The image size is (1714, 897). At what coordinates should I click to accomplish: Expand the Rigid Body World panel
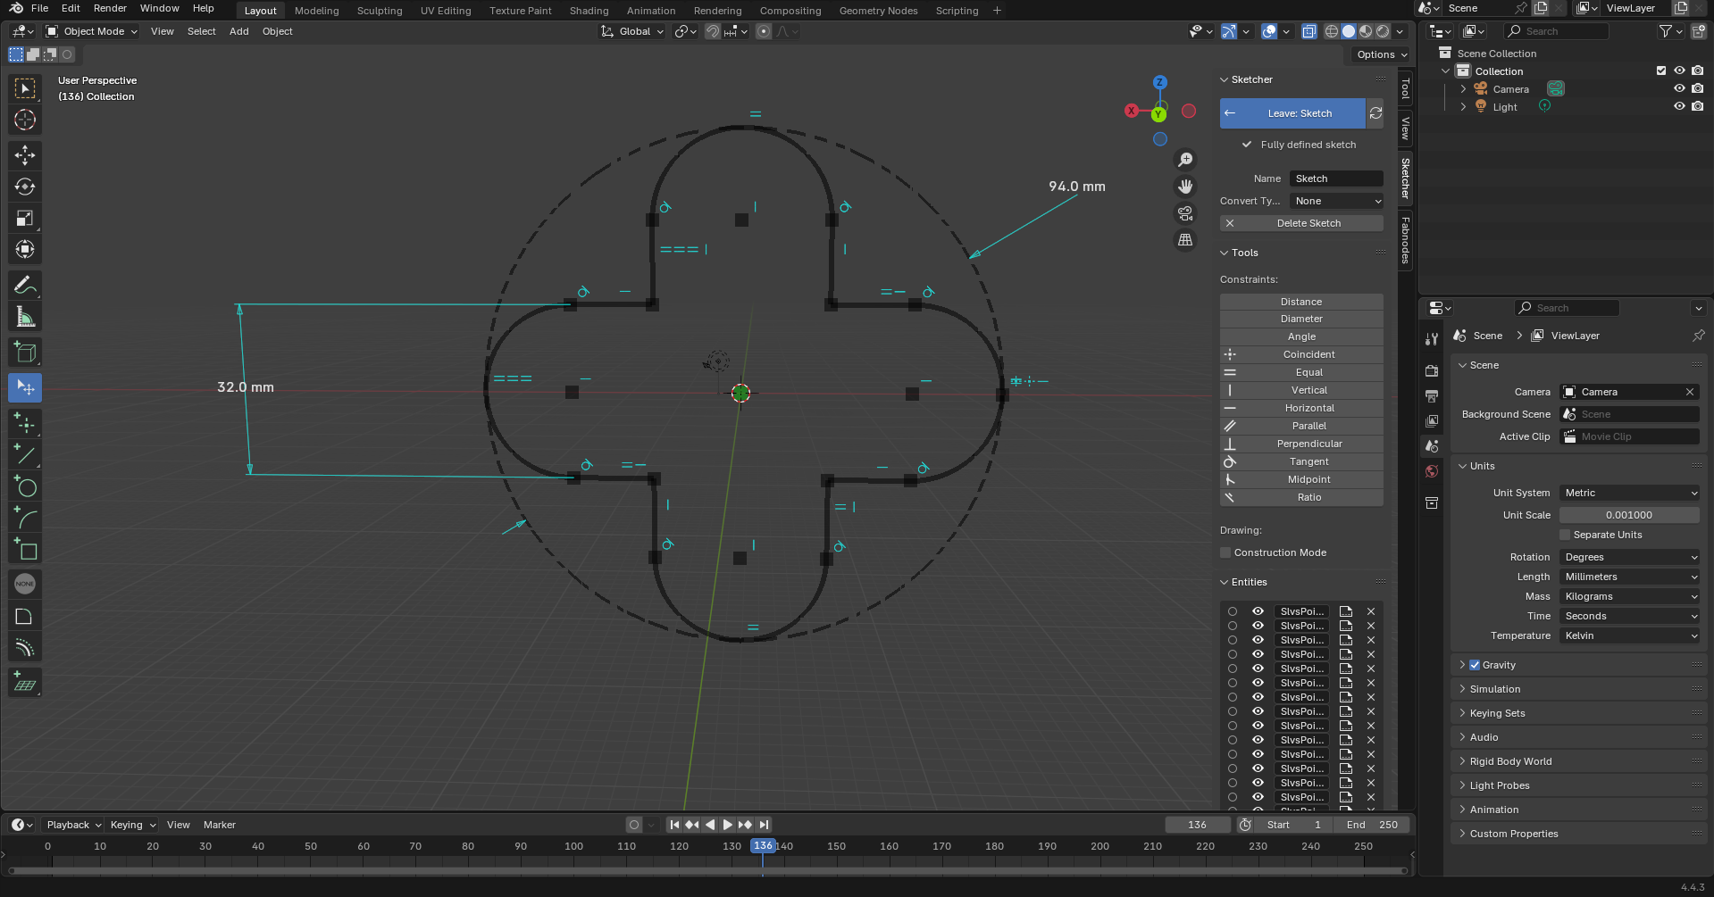(x=1510, y=761)
